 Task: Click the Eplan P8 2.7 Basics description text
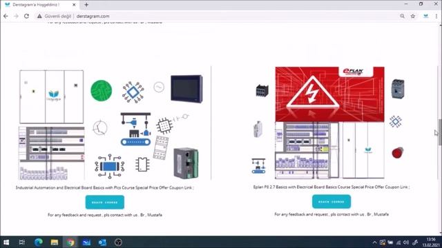(331, 187)
